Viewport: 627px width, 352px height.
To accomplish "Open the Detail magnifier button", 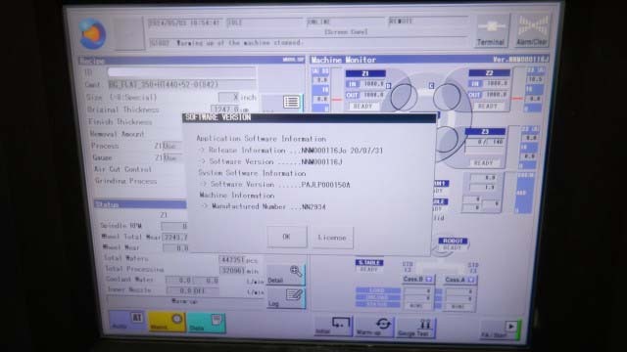I will pyautogui.click(x=286, y=274).
